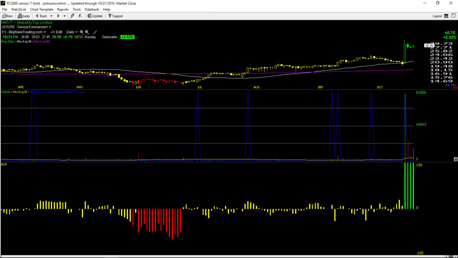Click the right magnifier zoom icon
This screenshot has width=458, height=258.
tap(87, 32)
